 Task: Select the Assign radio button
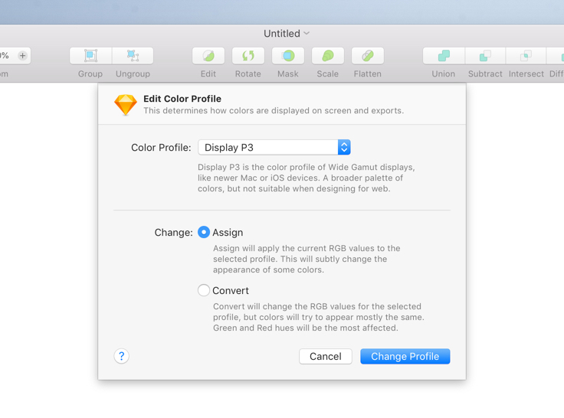pyautogui.click(x=204, y=232)
